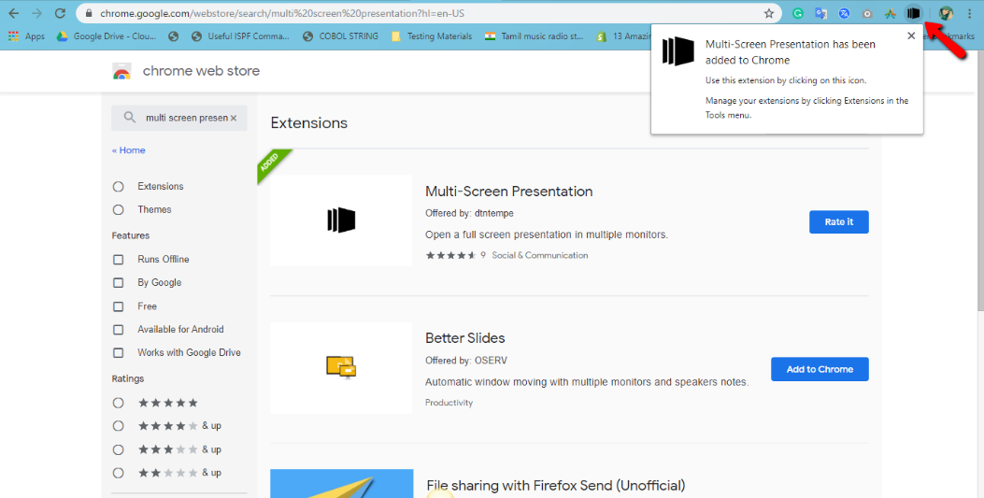Screen dimensions: 984x498
Task: Open the Apps bookmarks shortcut
Action: point(26,36)
